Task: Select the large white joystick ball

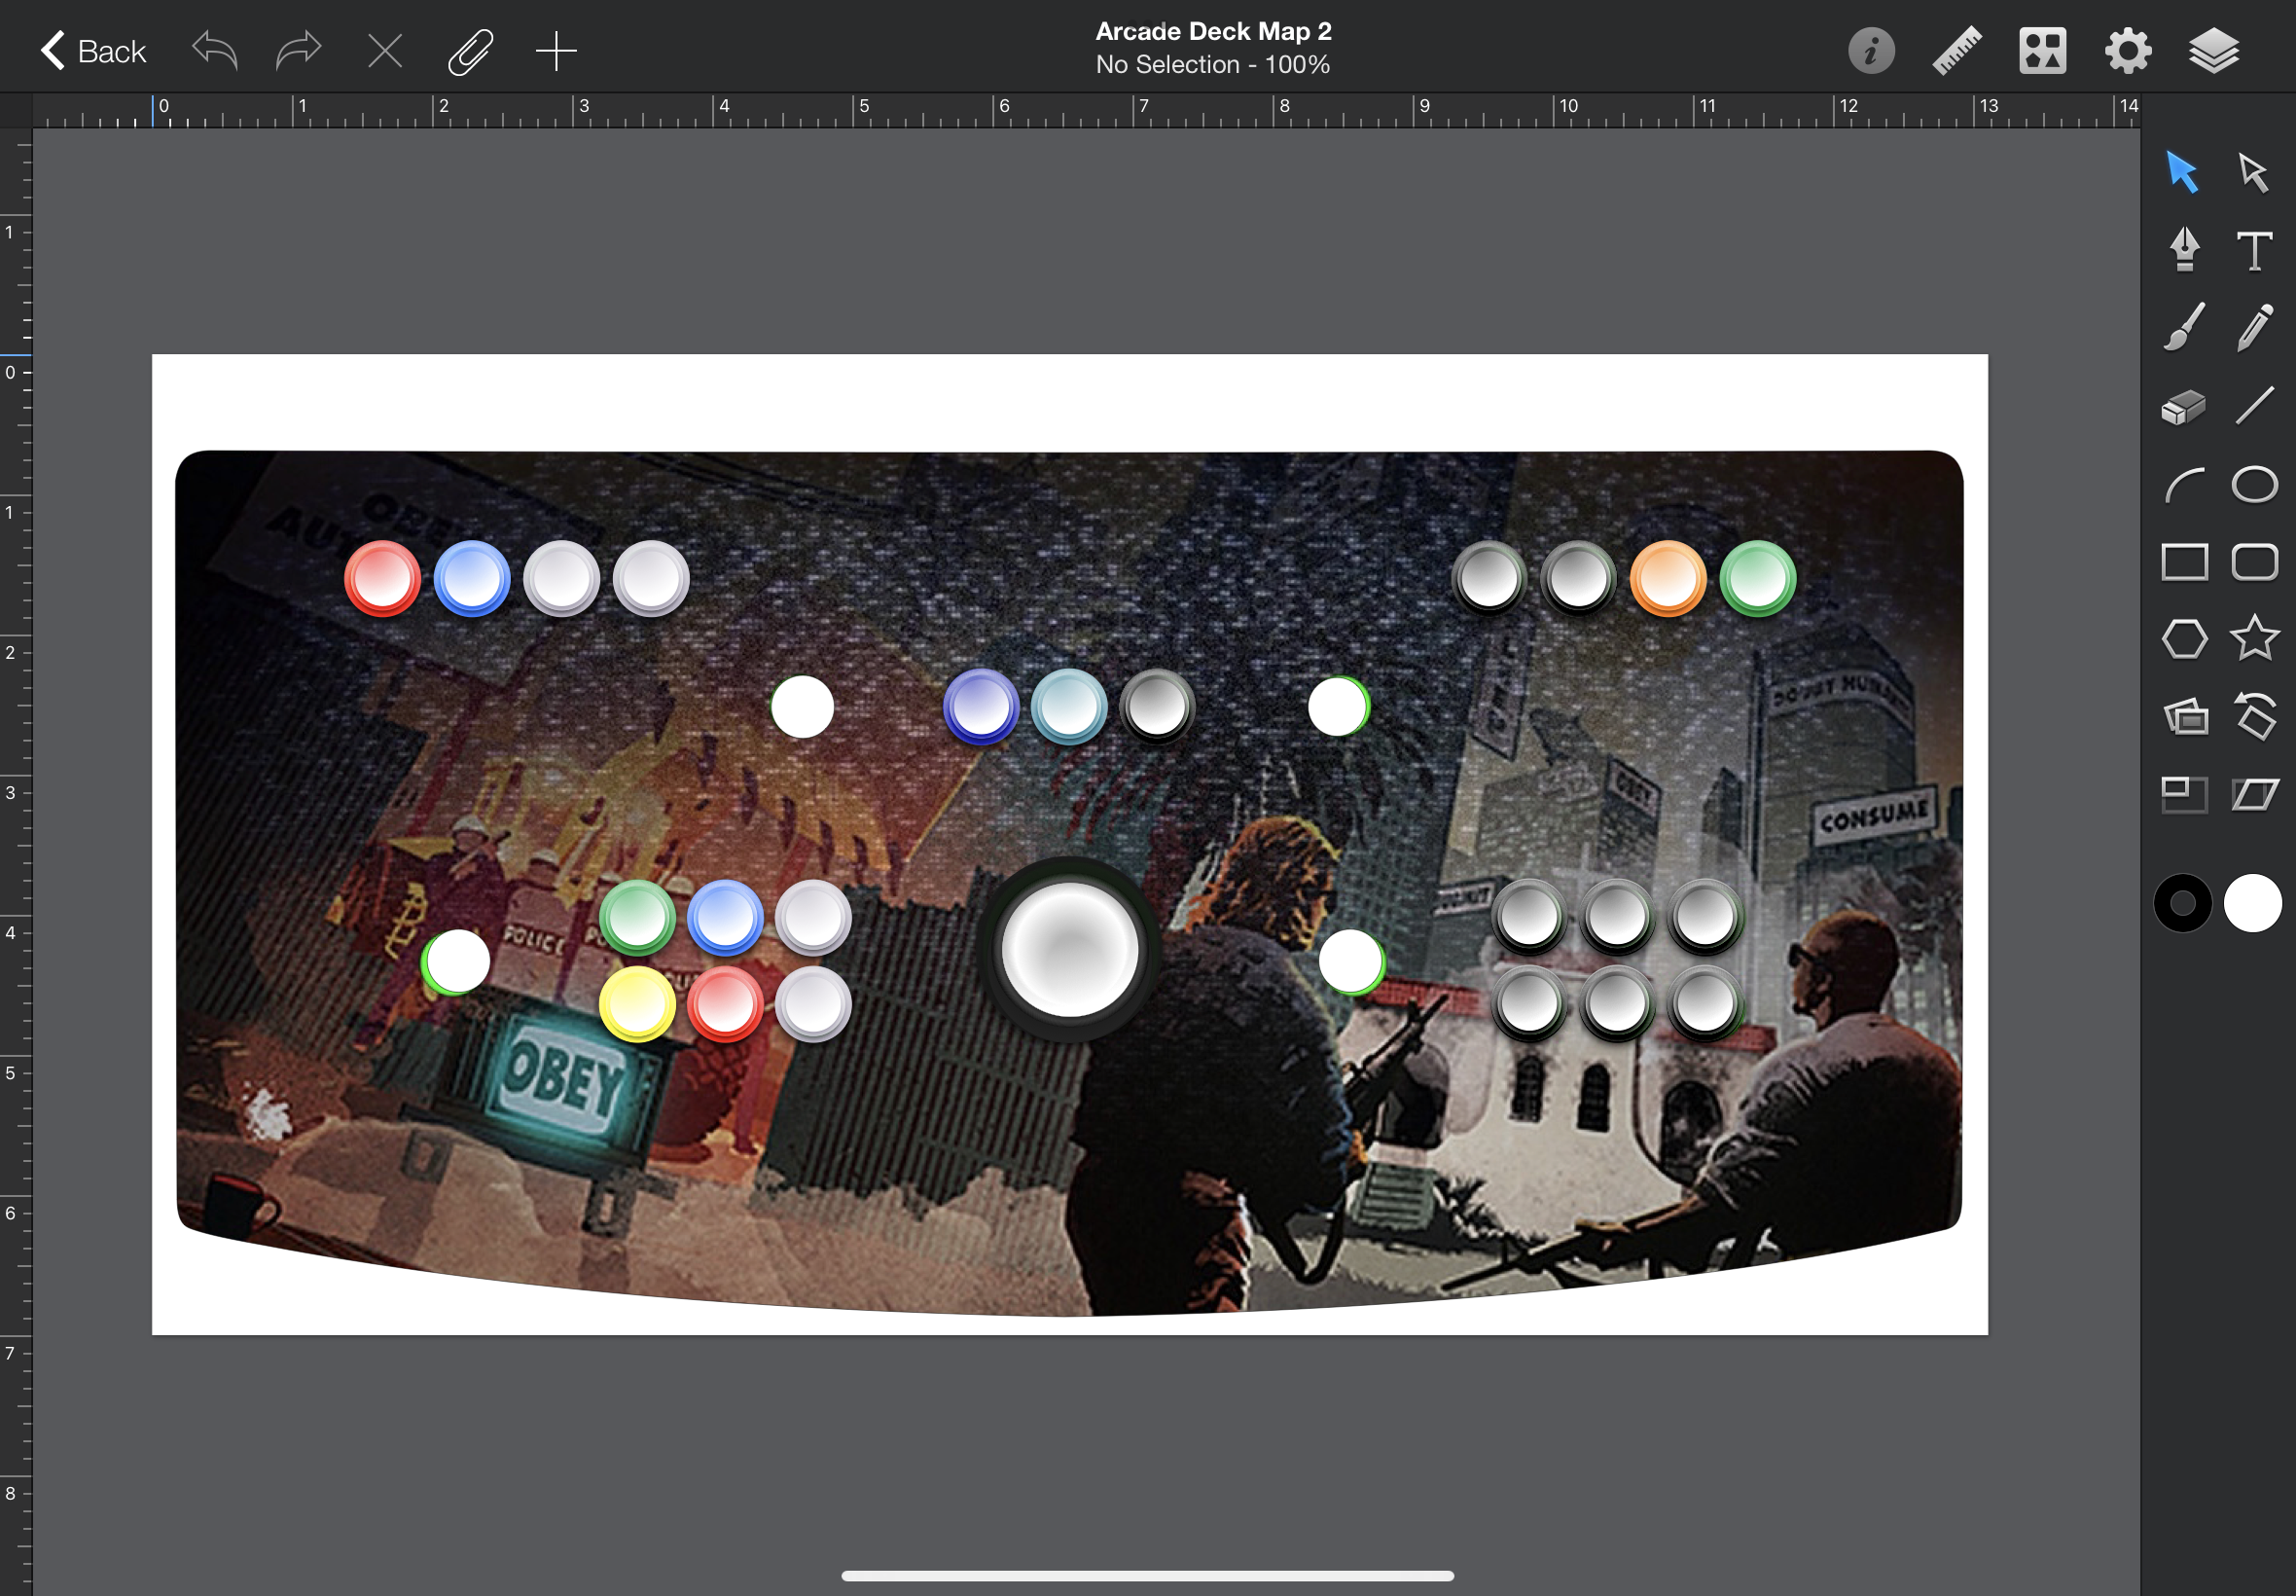Action: click(x=1068, y=949)
